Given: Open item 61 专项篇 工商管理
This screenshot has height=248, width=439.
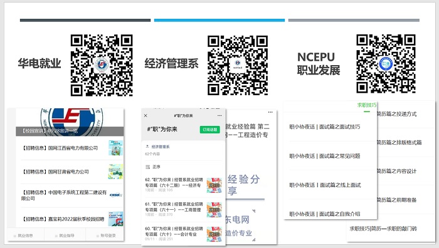Looking at the screenshot, I should click(174, 207).
